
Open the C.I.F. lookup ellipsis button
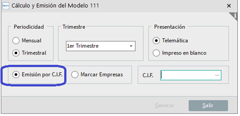click(x=217, y=75)
